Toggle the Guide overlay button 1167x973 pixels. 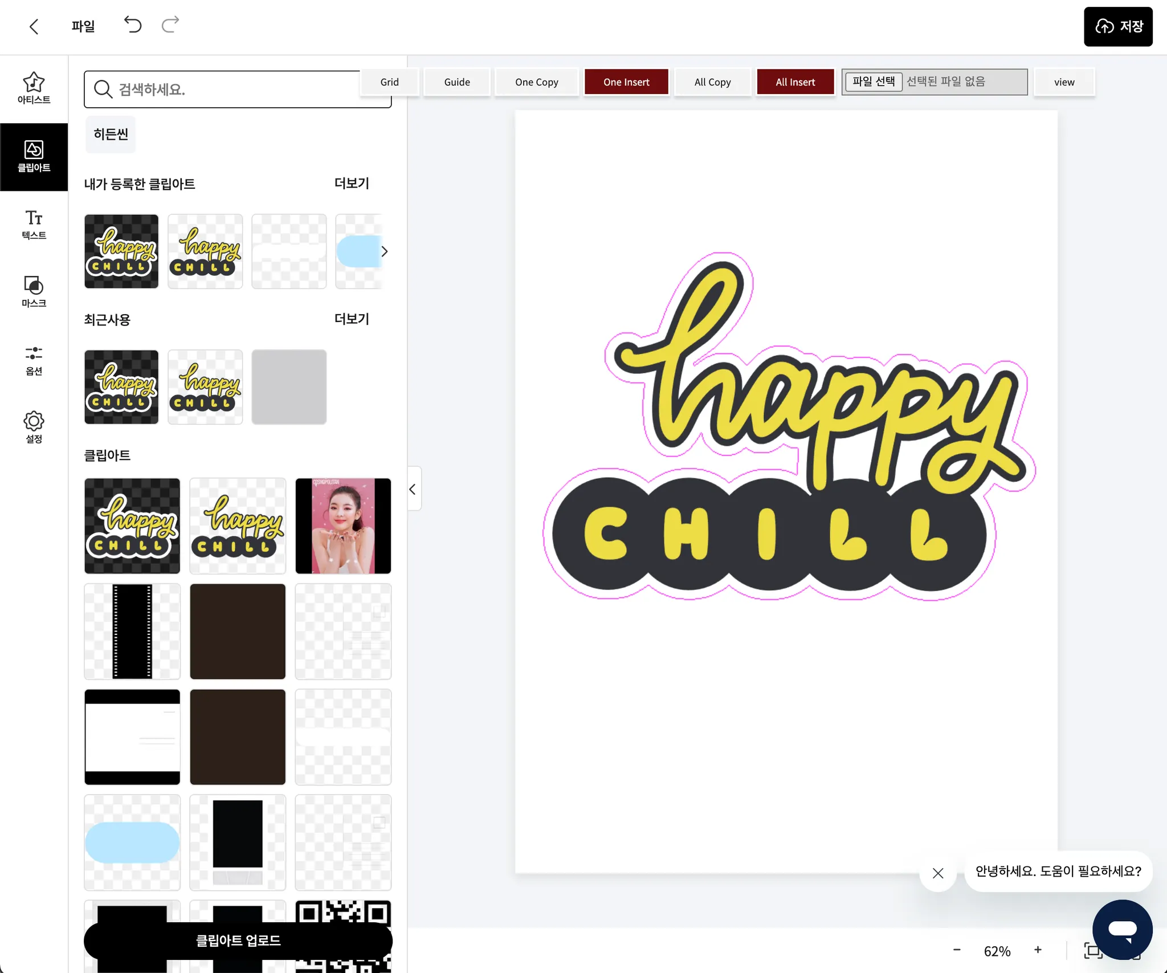pyautogui.click(x=457, y=82)
